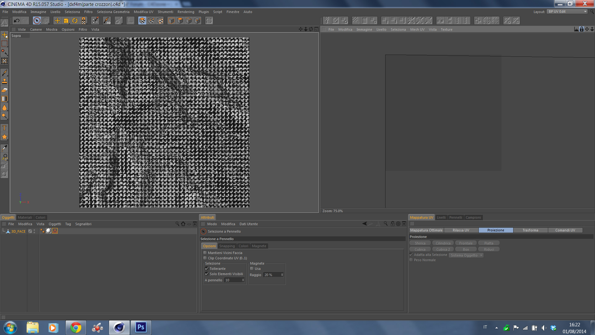Select the Eyedropper tool

pos(5,148)
